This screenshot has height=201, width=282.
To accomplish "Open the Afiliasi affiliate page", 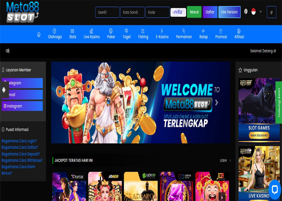I will point(239,34).
